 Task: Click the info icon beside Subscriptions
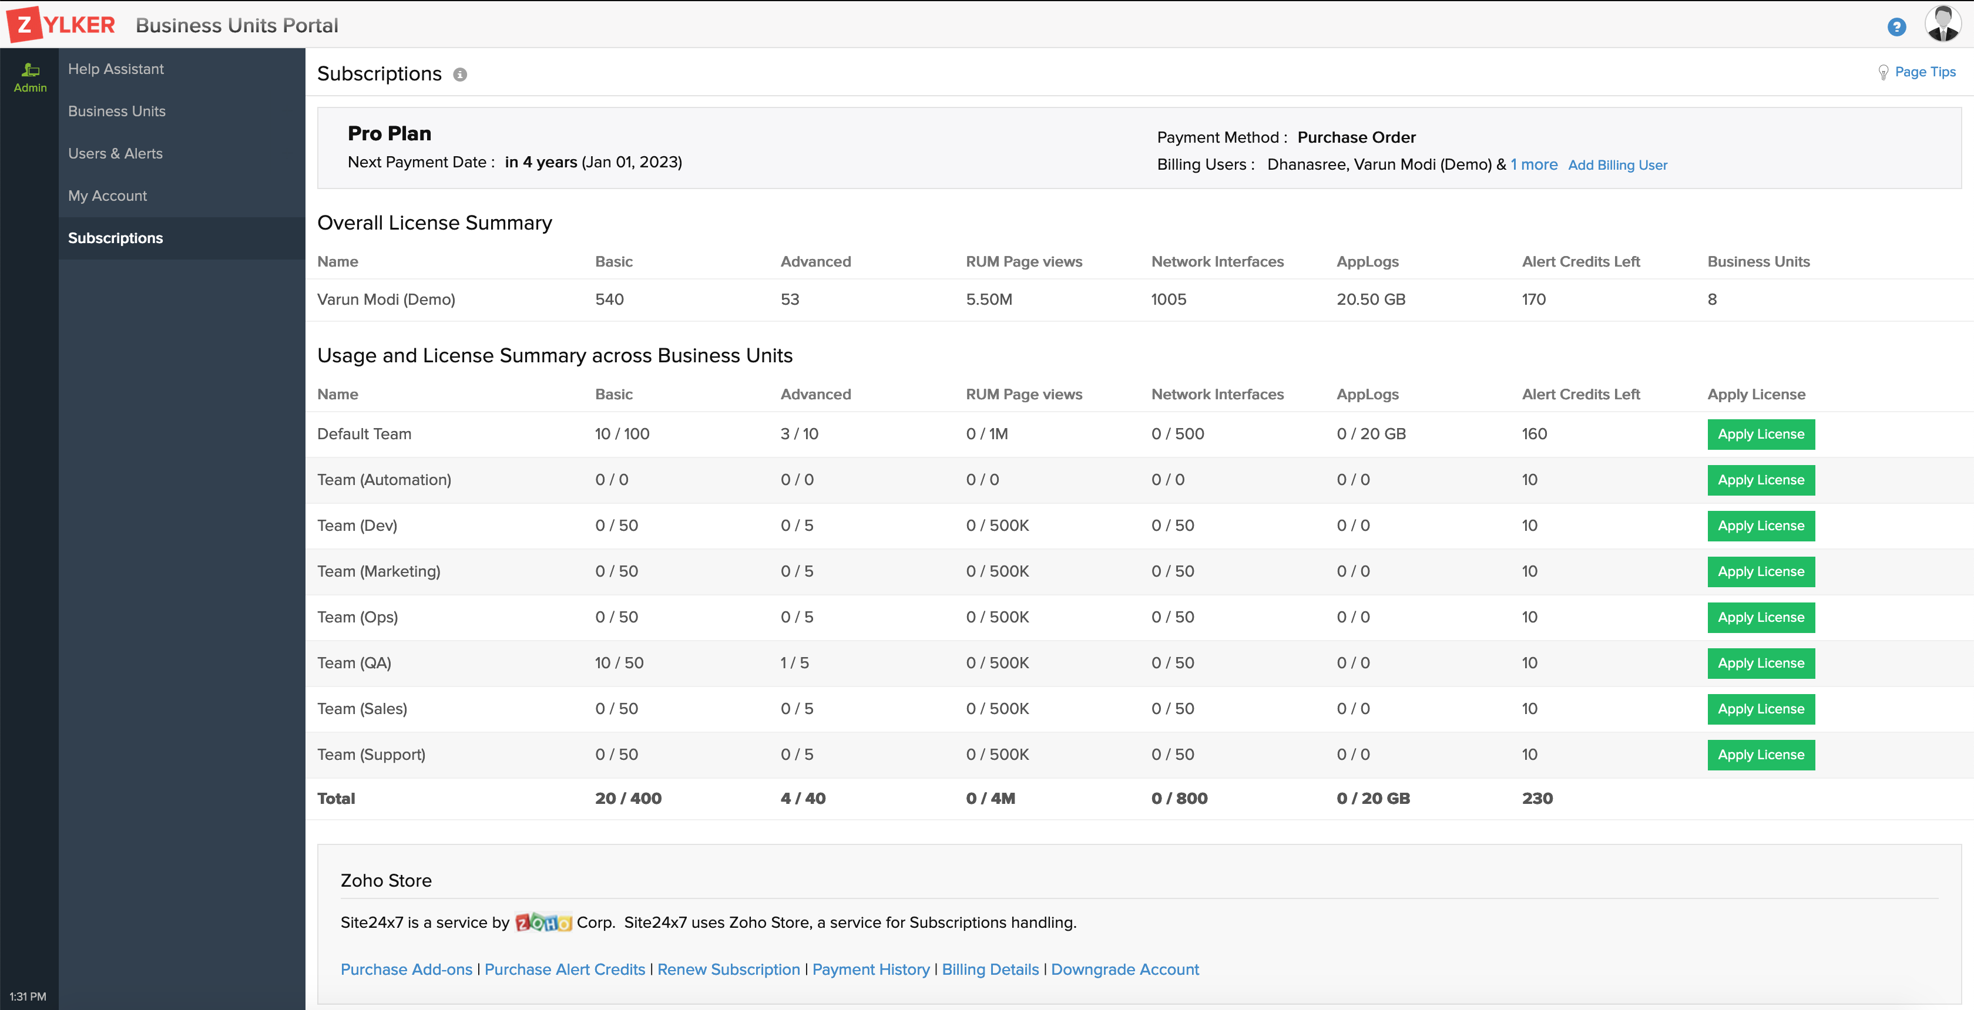pyautogui.click(x=460, y=74)
